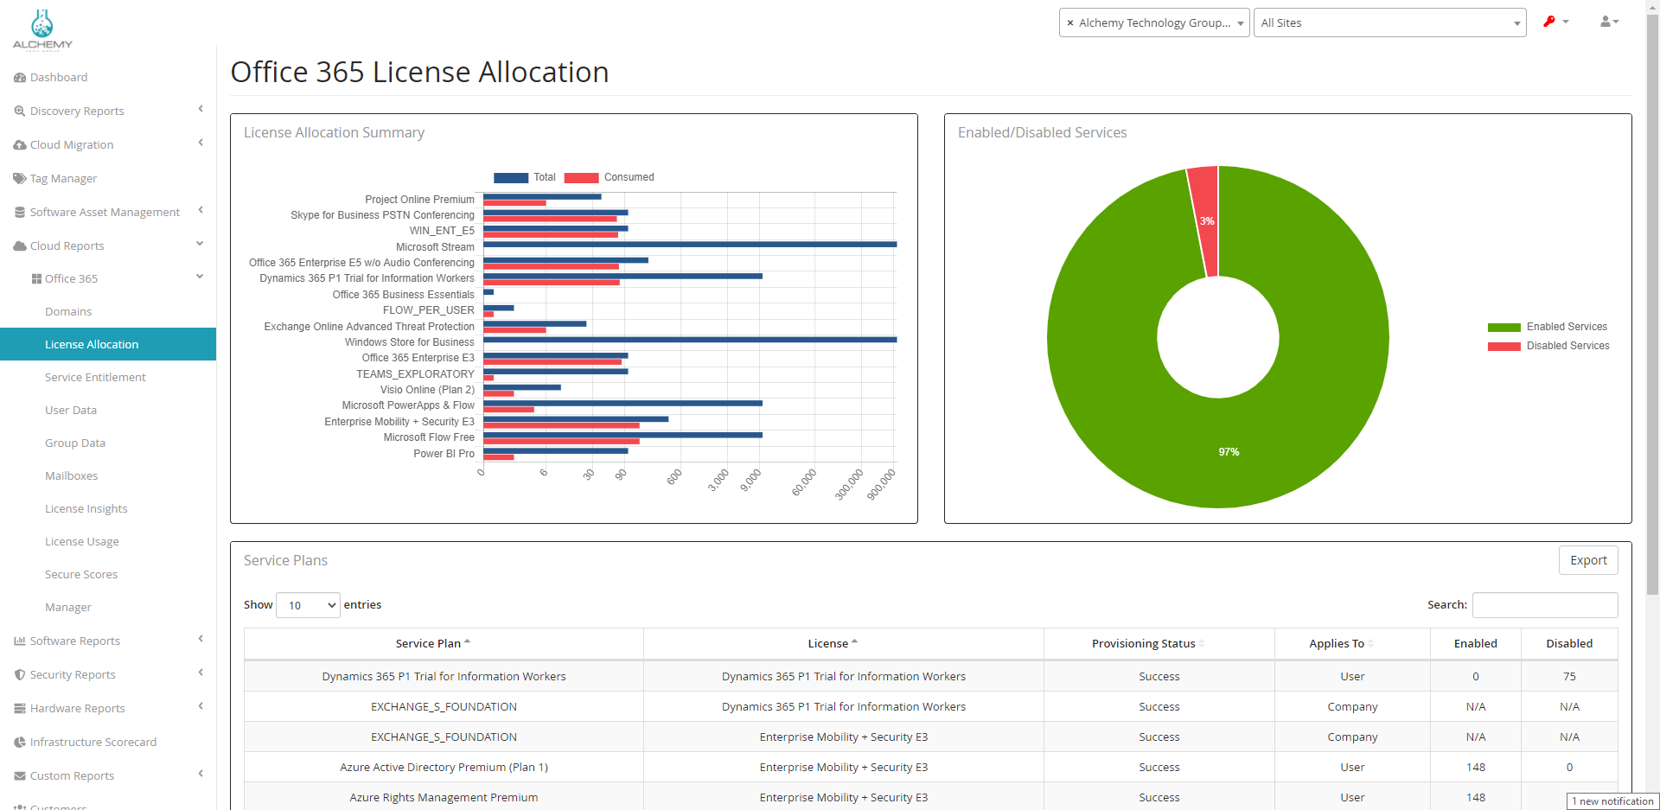
Task: Remove the Alchemy Technology Group selection
Action: point(1070,23)
